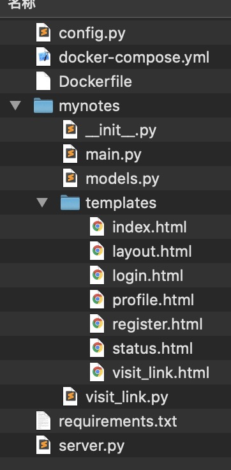Click the Chrome icon beside register.html
Screen dimensions: 231x470
click(x=97, y=324)
